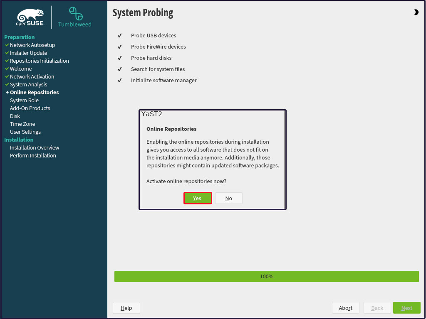Click checkmark next to Probe hard disks
Viewport: 426px width, 319px height.
tap(119, 58)
